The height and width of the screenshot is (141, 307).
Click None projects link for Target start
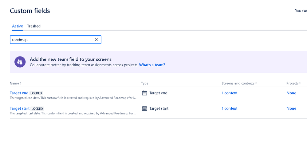click(291, 108)
